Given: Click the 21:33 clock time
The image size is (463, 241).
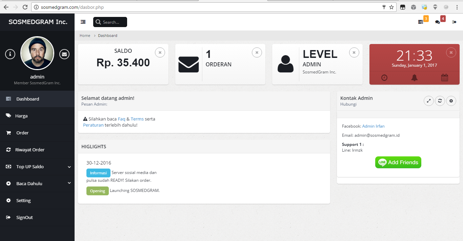Looking at the screenshot, I should 414,56.
